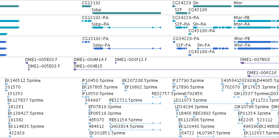Click the IP10450.5prime EST label
The image size is (279, 138).
[x=97, y=81]
